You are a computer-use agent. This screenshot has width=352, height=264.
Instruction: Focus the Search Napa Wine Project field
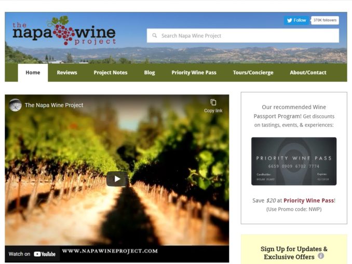[243, 35]
